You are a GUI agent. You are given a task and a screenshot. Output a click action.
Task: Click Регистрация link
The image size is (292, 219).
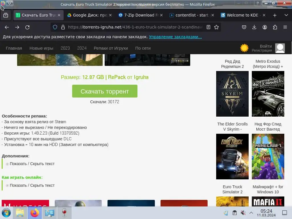point(262,50)
